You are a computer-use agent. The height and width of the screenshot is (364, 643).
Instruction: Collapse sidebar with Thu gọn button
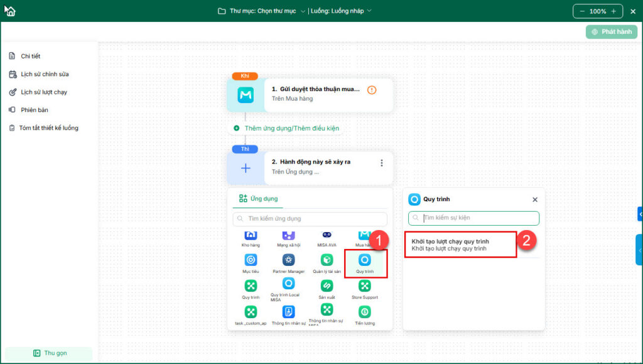tap(49, 353)
